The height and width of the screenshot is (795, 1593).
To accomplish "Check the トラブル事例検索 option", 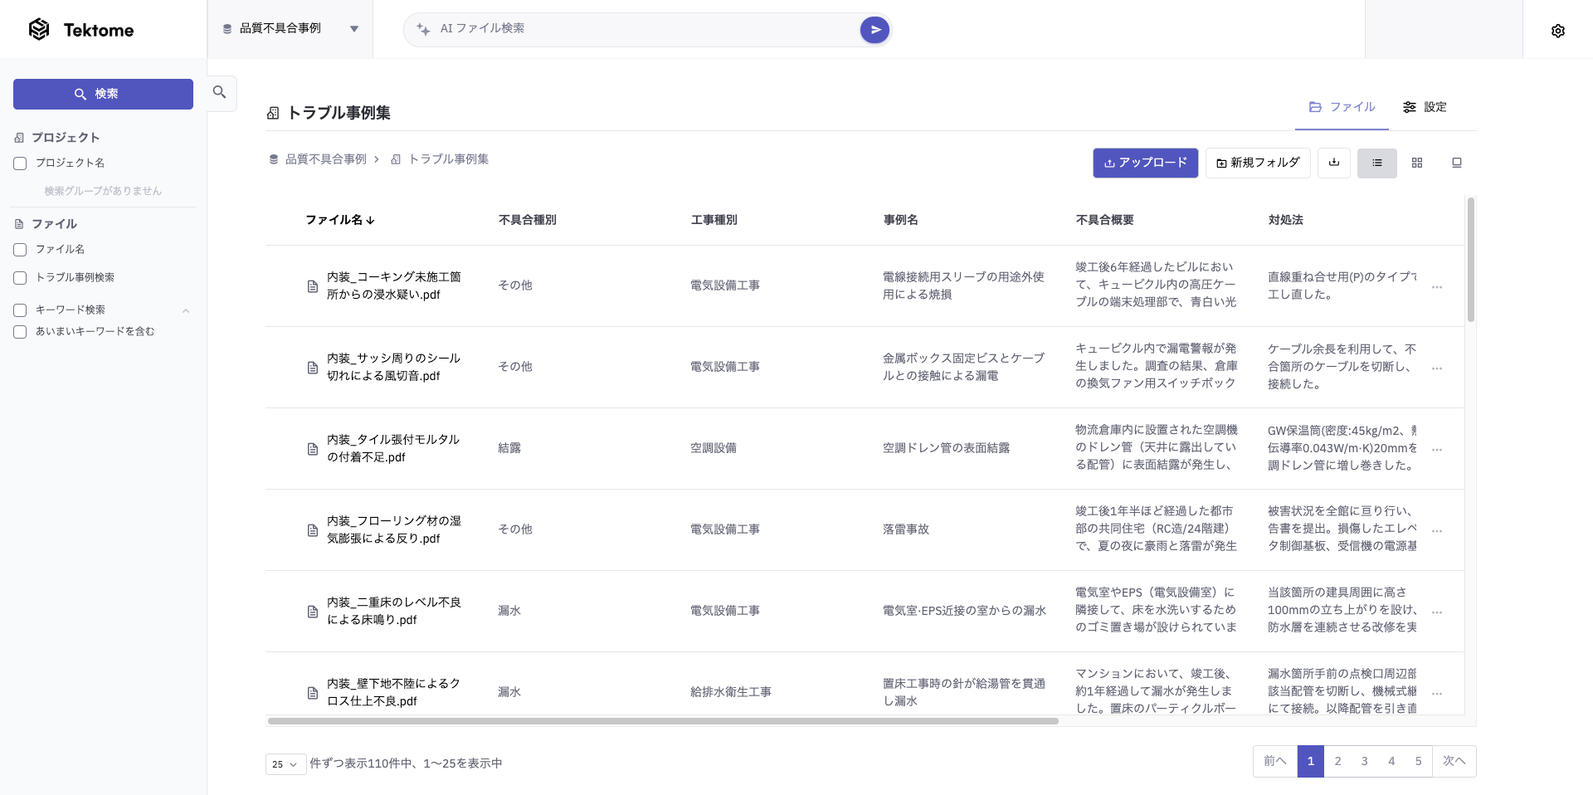I will 20,277.
